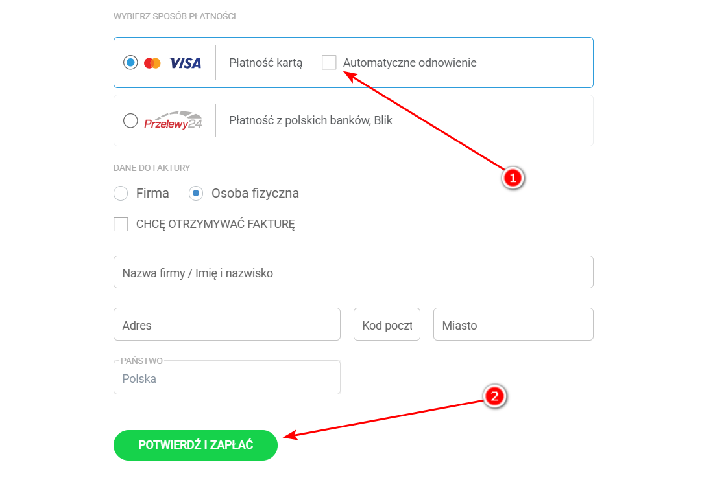713x478 pixels.
Task: Click the Miasto input field
Action: click(x=513, y=324)
